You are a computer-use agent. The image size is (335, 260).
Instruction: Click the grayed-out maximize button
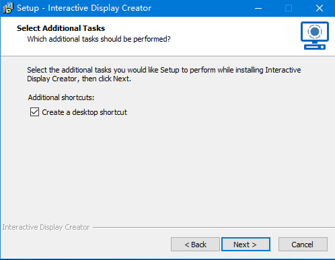pos(289,8)
